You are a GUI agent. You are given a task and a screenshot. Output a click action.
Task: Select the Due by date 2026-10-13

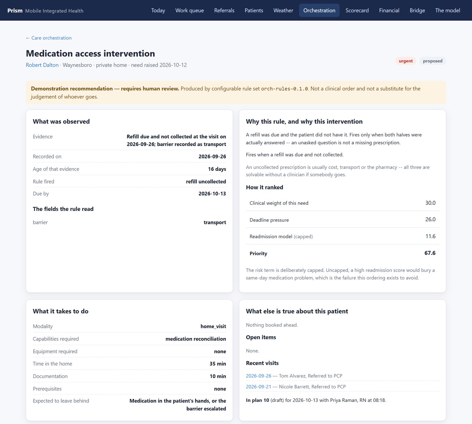pyautogui.click(x=212, y=194)
